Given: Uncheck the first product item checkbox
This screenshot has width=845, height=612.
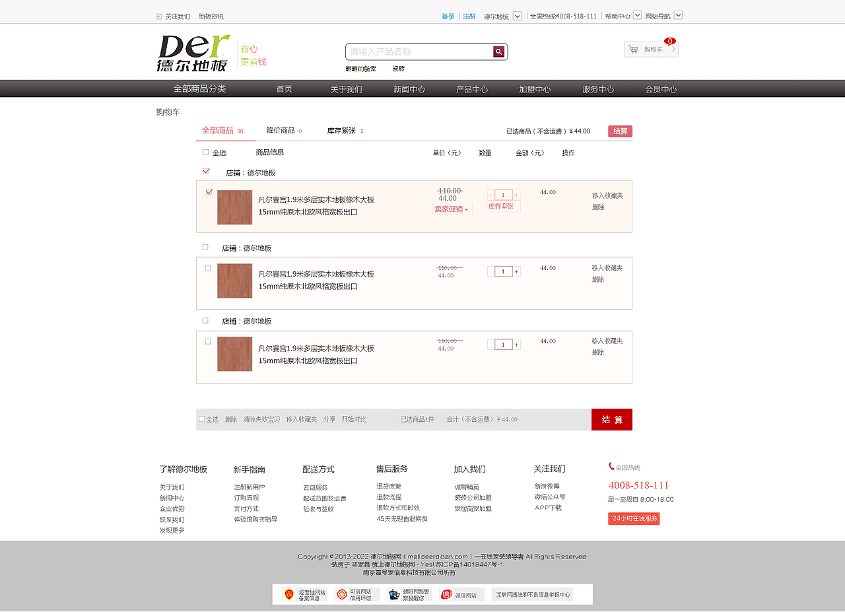Looking at the screenshot, I should [209, 191].
